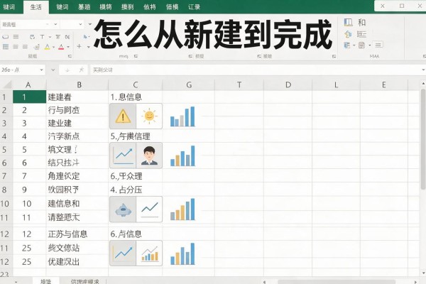Select the bar chart in column G rows 5-6
The width and height of the screenshot is (426, 284).
[x=182, y=156]
